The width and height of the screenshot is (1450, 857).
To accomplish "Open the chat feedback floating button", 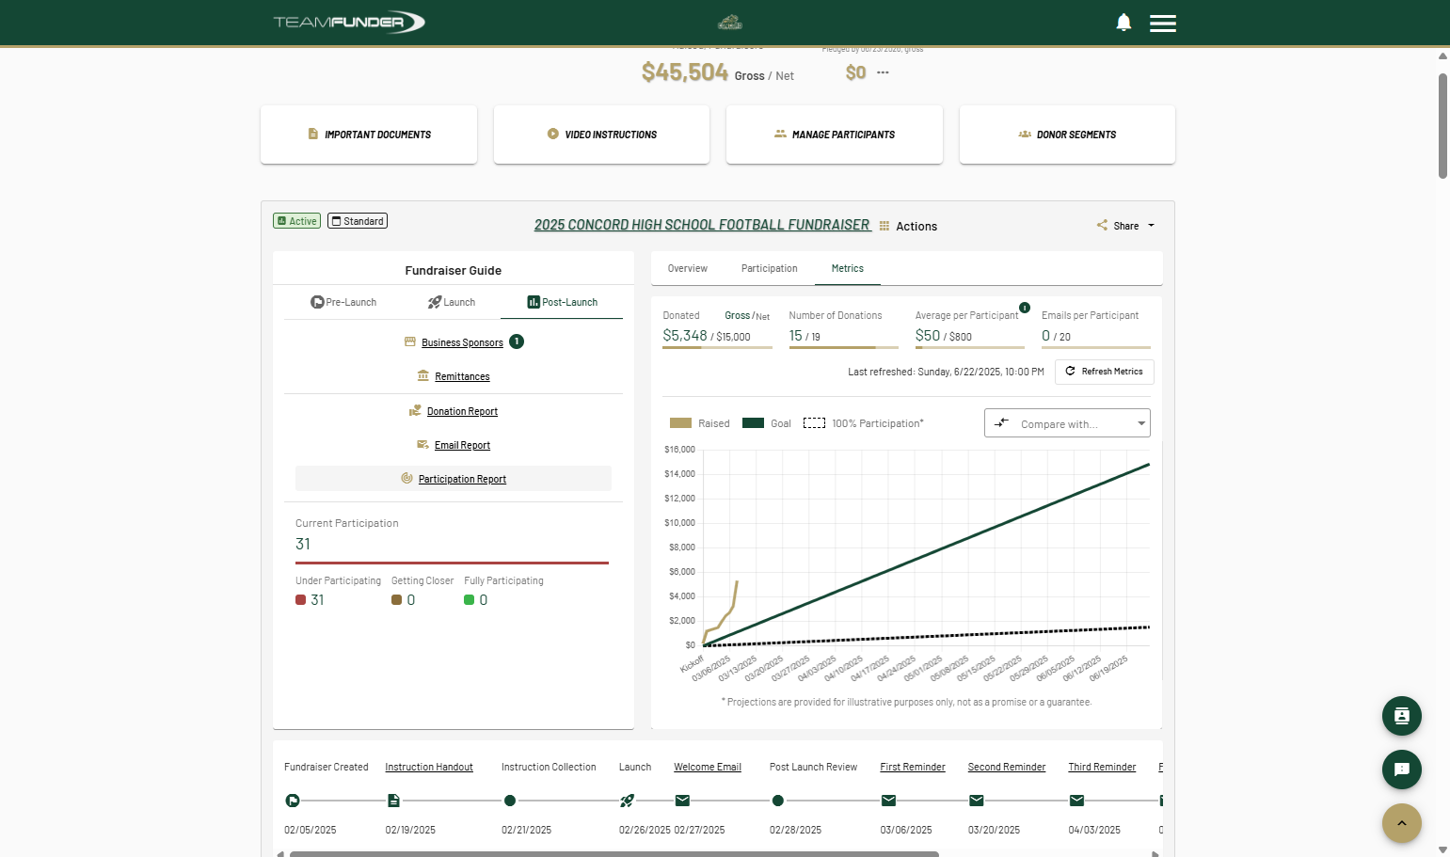I will 1402,770.
